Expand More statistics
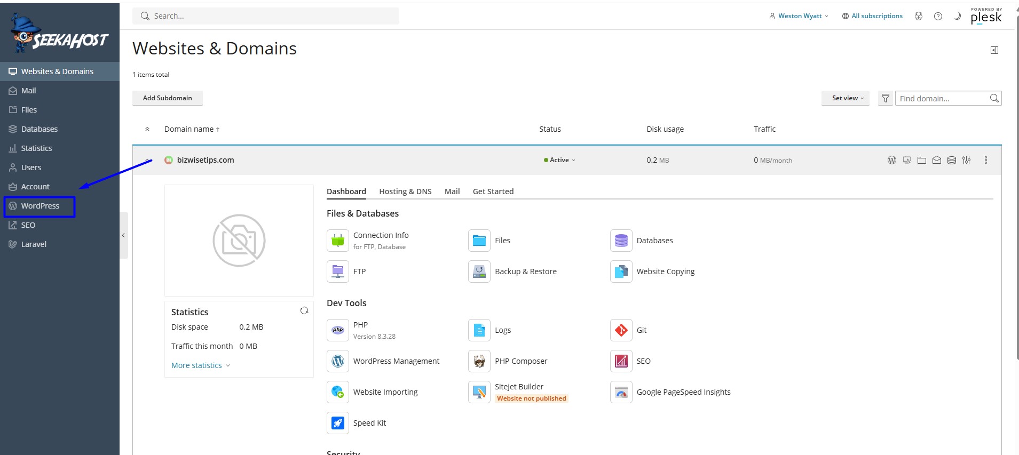1019x455 pixels. 201,365
